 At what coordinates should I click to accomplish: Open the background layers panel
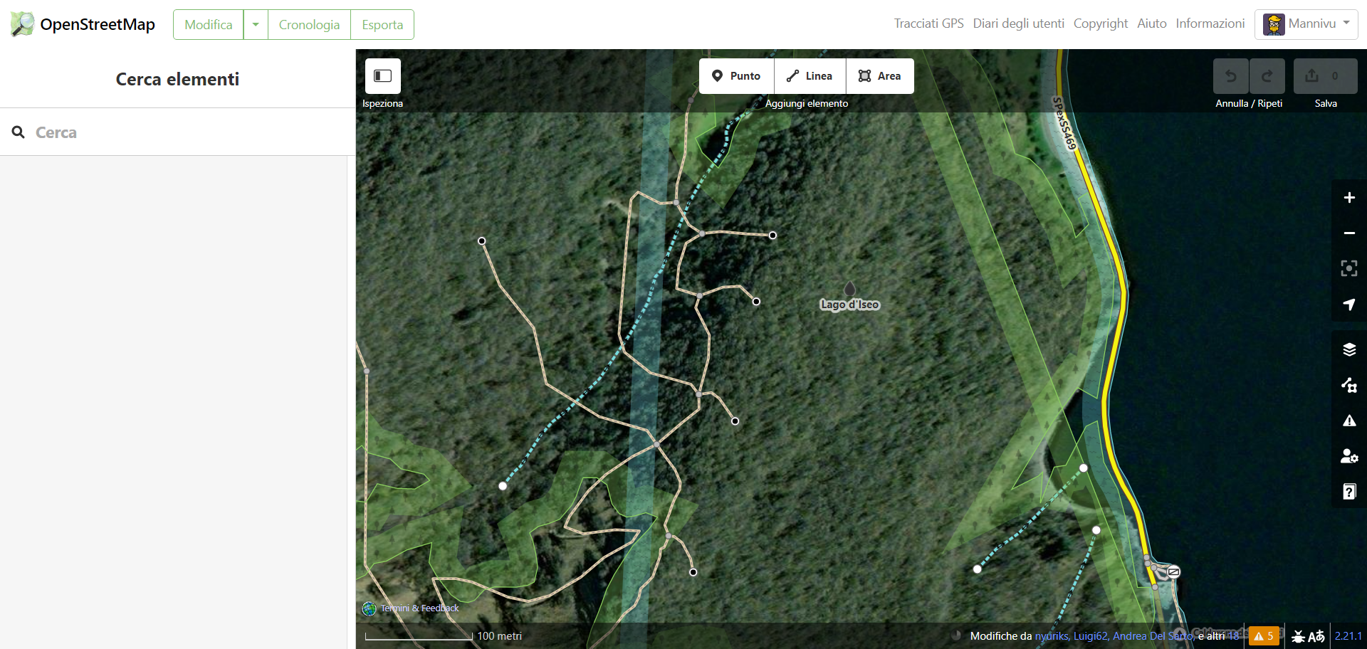click(x=1349, y=349)
